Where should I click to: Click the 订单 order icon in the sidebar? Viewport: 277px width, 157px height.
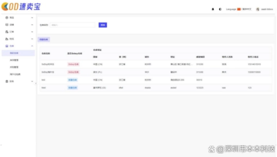point(7,32)
